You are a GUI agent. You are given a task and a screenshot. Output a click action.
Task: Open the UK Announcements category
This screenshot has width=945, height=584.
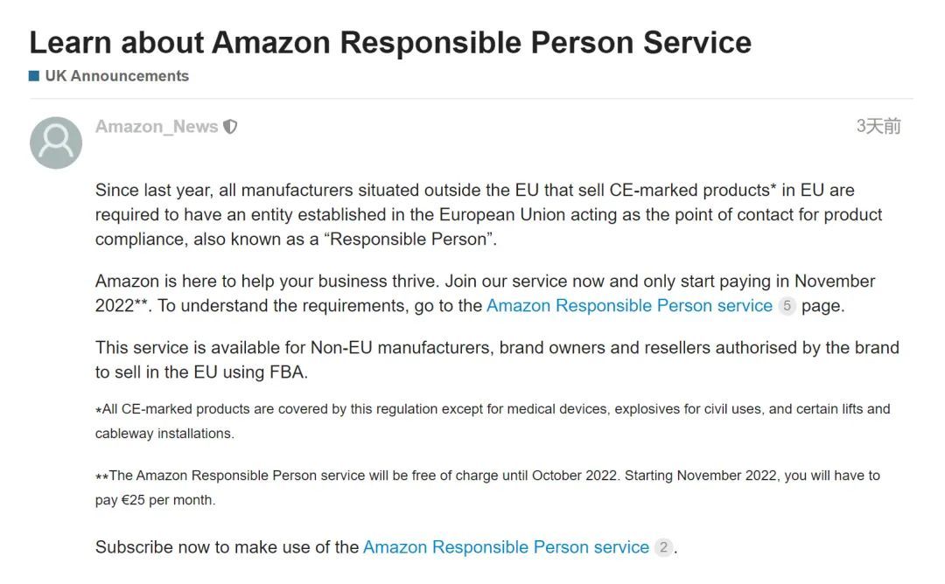point(116,76)
